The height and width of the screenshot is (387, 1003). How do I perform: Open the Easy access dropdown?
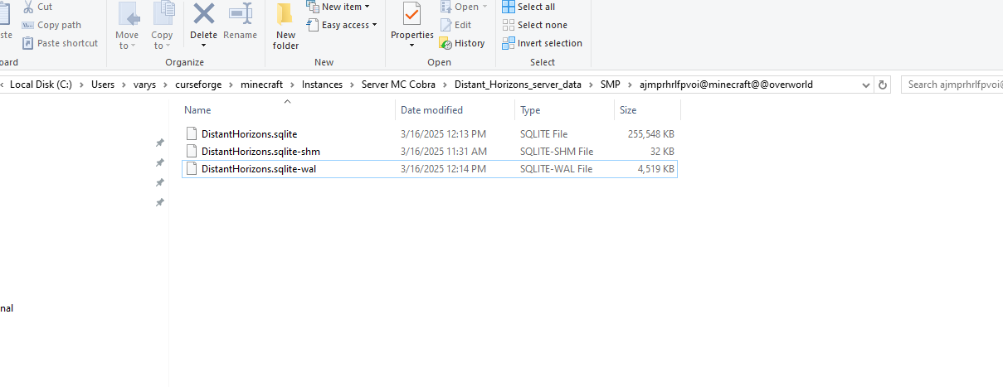(342, 25)
